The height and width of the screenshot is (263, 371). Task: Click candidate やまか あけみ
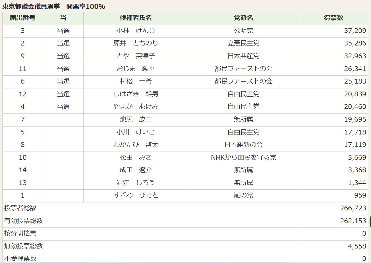pyautogui.click(x=136, y=107)
